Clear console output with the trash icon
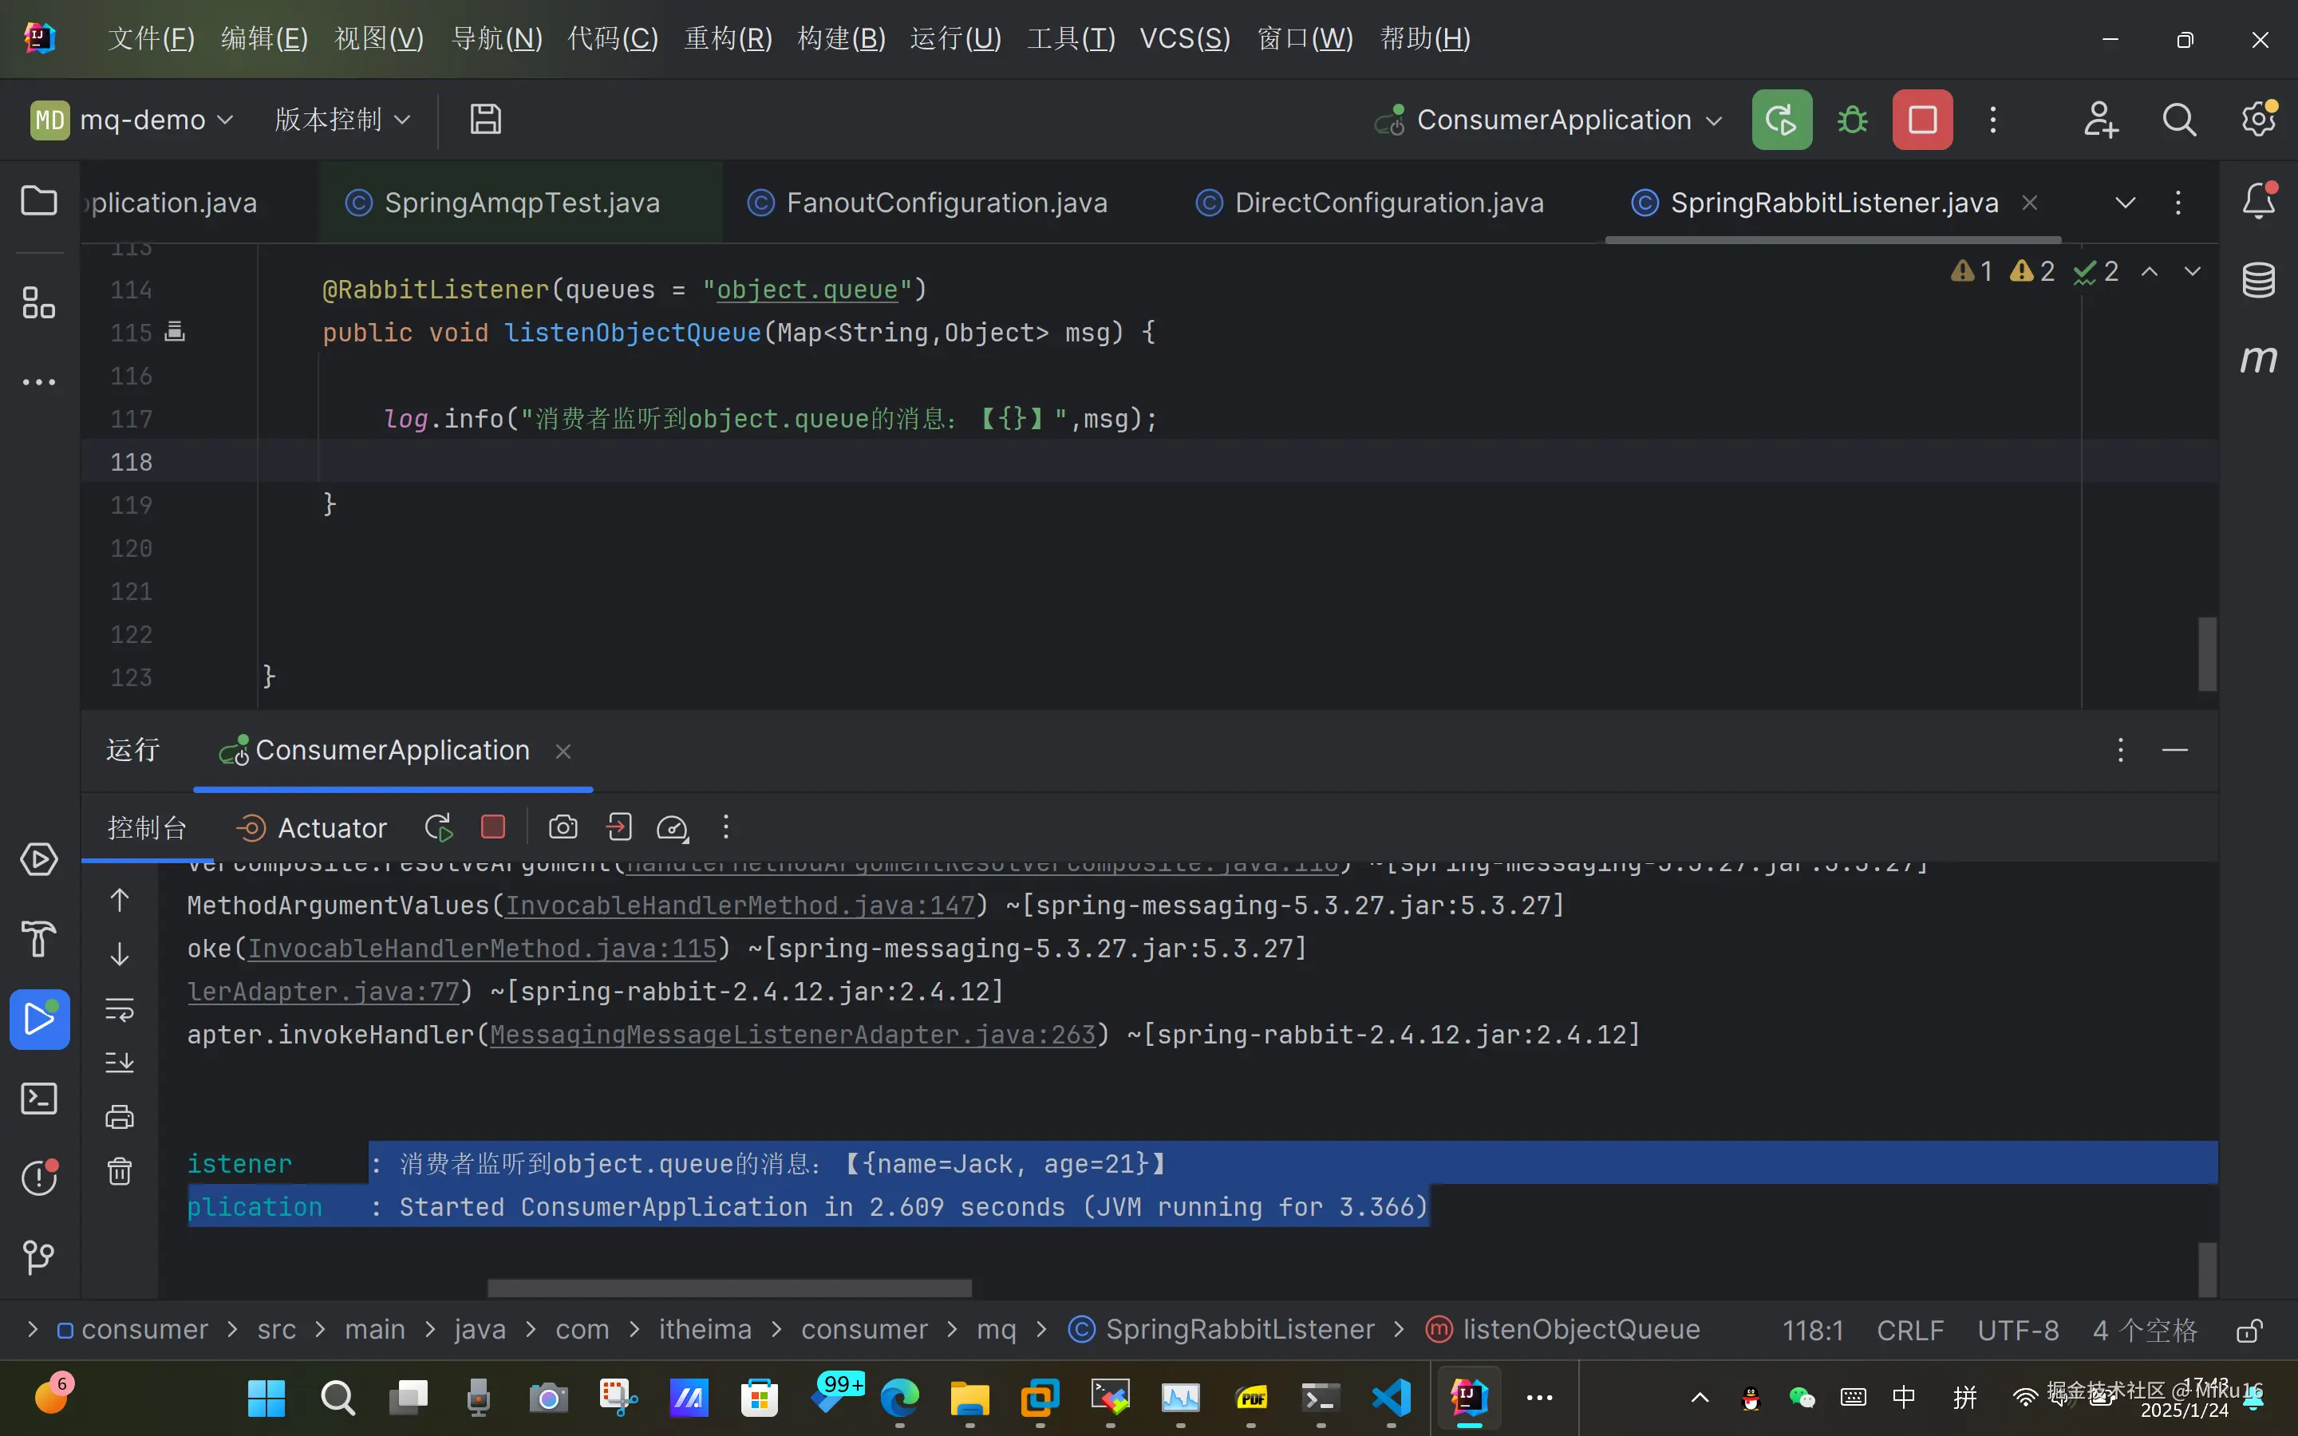Screen dimensions: 2298x1436 (x=120, y=1171)
